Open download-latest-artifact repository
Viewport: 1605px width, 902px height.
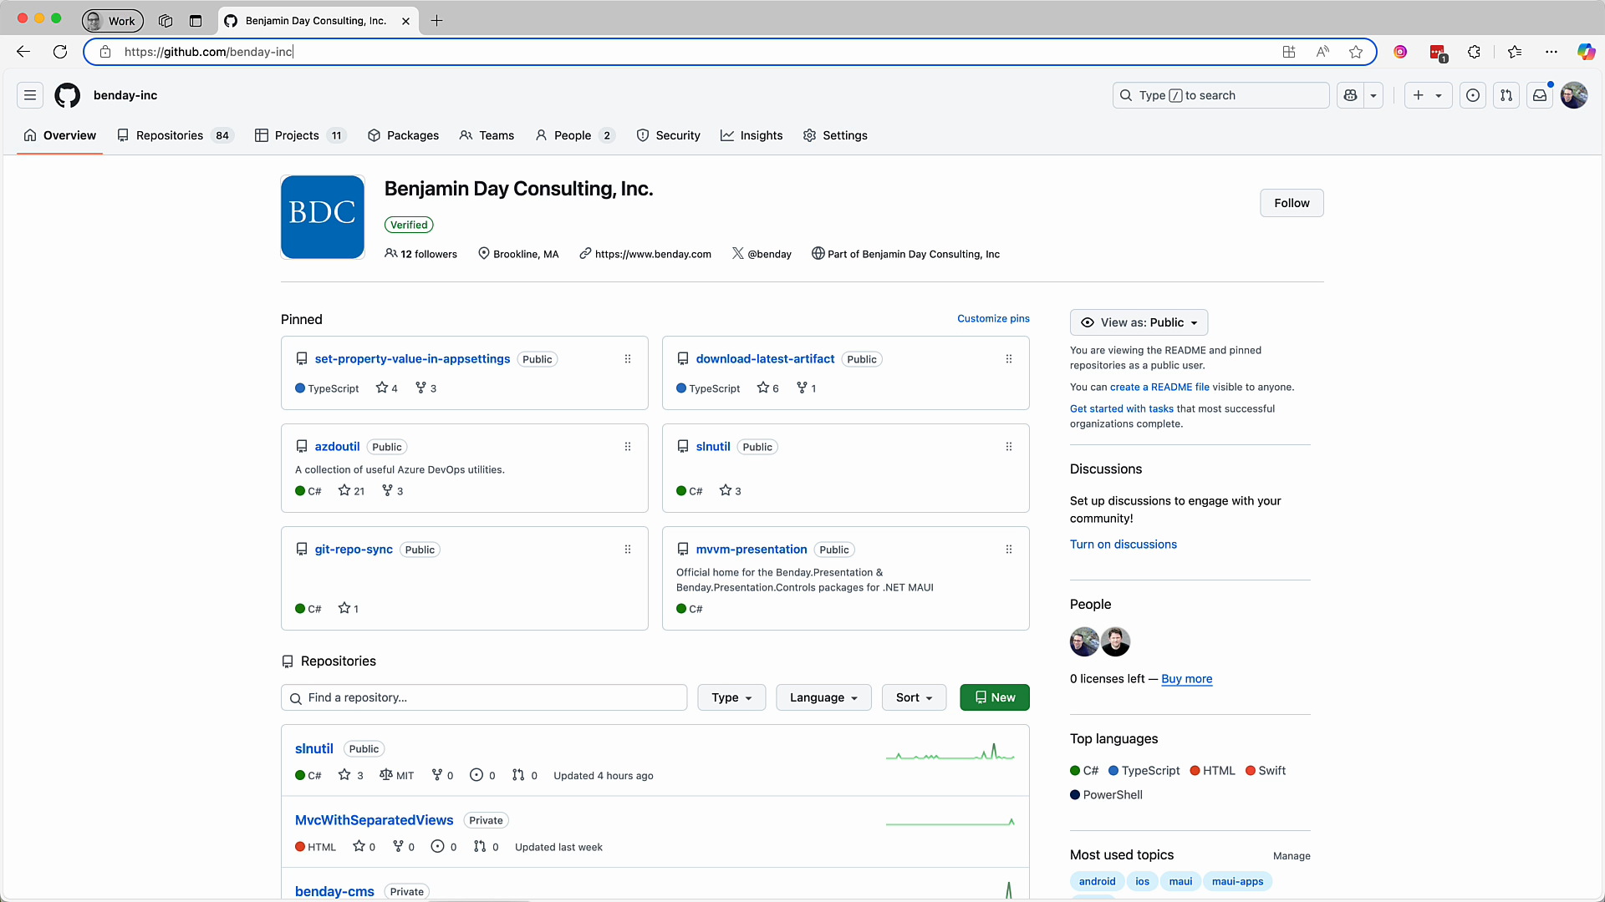click(765, 359)
